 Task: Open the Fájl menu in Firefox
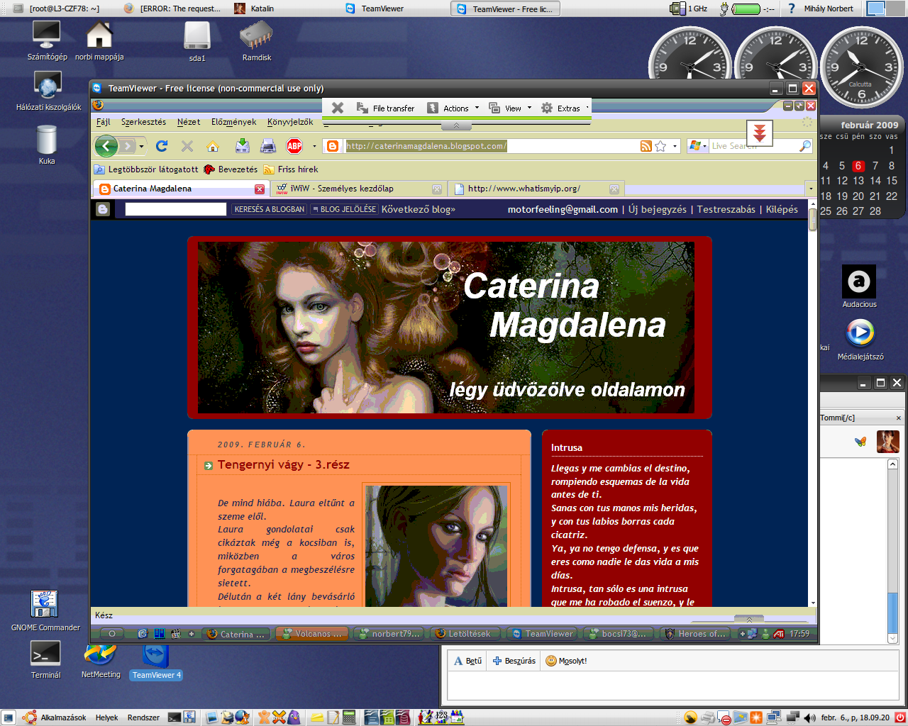point(104,122)
